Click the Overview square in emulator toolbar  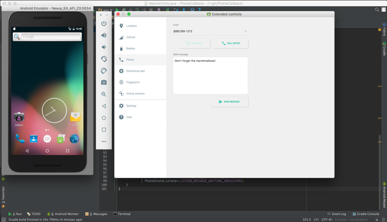tap(104, 129)
